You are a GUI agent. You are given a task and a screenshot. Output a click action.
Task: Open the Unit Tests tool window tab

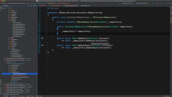pyautogui.click(x=21, y=96)
